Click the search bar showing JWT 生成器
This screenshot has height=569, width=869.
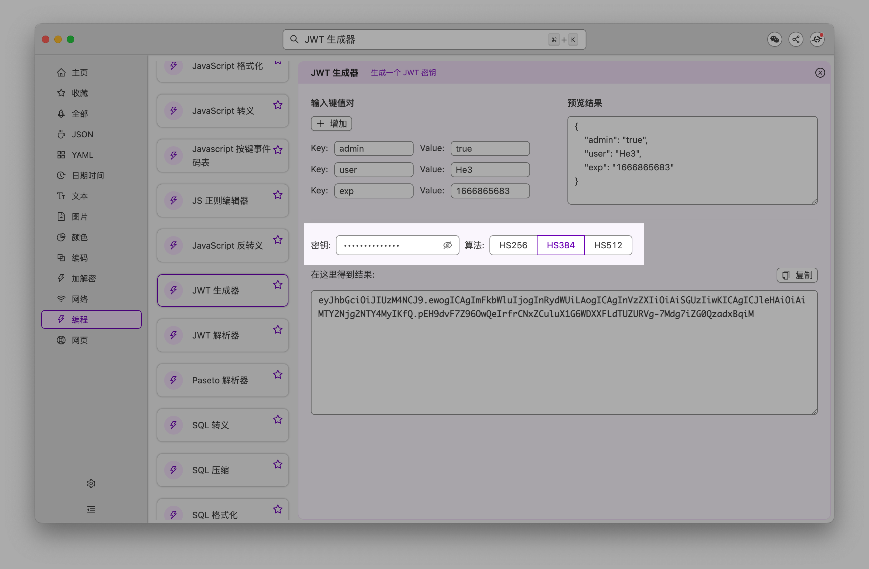point(434,39)
